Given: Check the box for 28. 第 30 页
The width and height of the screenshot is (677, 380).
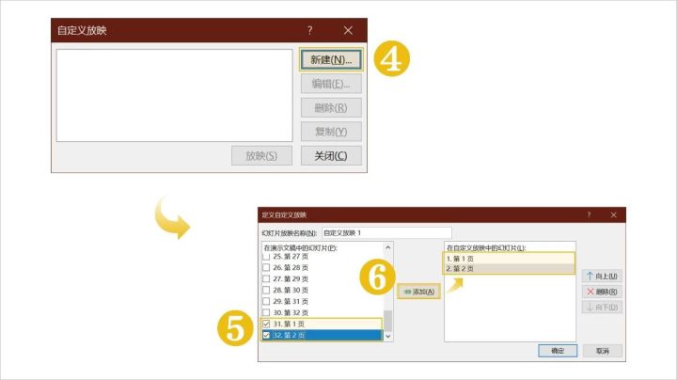Looking at the screenshot, I should pyautogui.click(x=266, y=291).
